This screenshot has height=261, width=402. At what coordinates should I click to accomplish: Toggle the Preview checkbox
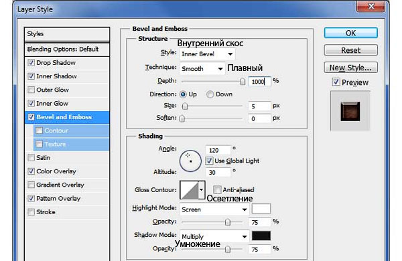click(x=336, y=82)
